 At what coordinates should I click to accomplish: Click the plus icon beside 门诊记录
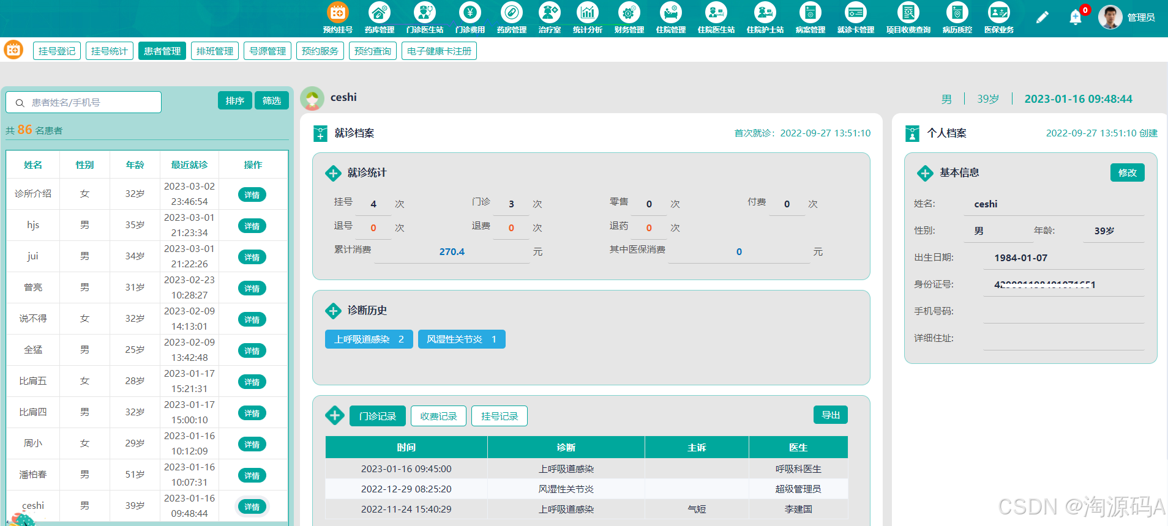click(x=334, y=416)
